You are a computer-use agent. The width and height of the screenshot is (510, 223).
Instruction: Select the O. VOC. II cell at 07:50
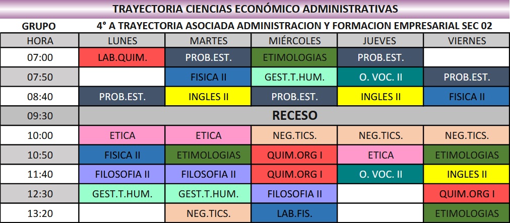click(x=380, y=77)
